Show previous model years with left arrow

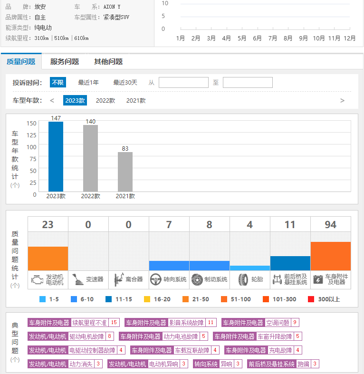point(52,101)
